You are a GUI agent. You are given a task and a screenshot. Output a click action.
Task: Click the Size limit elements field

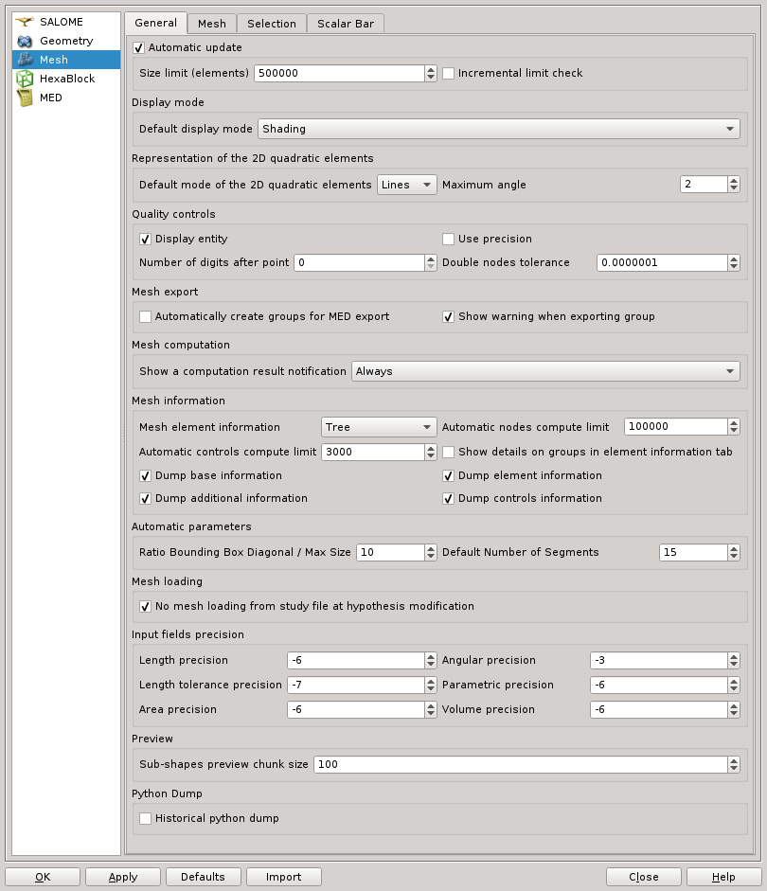339,73
